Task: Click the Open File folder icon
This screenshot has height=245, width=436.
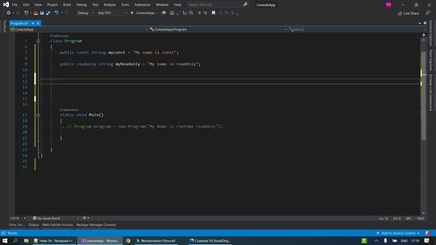Action: coord(35,13)
